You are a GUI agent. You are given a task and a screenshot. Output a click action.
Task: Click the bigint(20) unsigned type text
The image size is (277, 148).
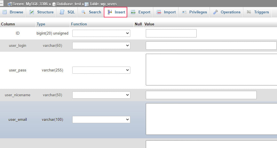pyautogui.click(x=53, y=33)
